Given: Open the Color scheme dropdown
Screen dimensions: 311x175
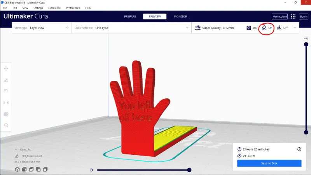Looking at the screenshot, I should tap(131, 28).
